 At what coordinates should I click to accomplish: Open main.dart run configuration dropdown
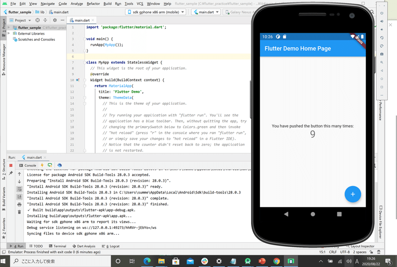(x=206, y=12)
